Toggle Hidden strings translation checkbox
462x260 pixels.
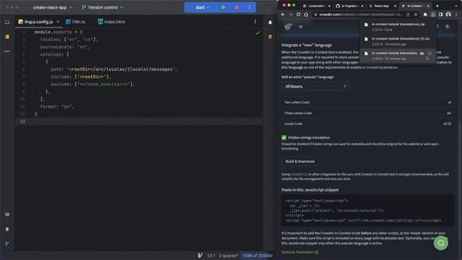coord(284,137)
